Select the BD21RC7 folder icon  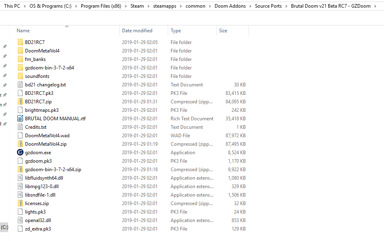(x=20, y=42)
